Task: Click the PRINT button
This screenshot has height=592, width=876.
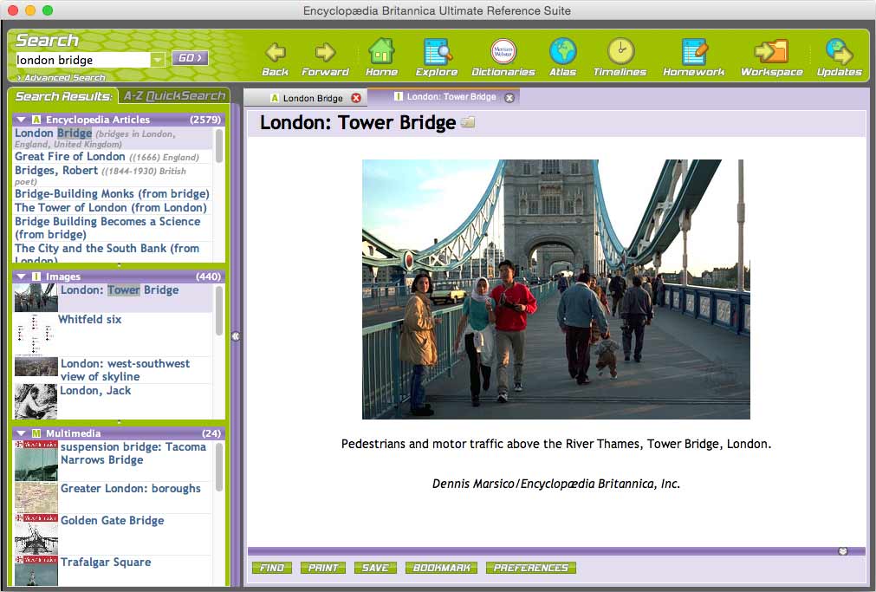Action: (x=323, y=568)
